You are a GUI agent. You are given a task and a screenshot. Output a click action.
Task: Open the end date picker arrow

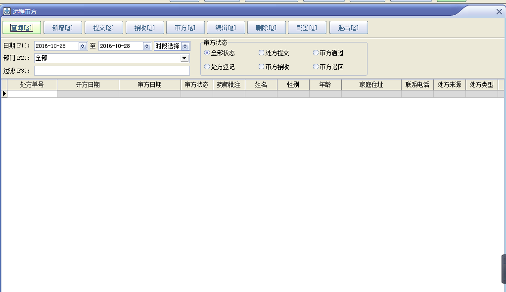point(147,46)
